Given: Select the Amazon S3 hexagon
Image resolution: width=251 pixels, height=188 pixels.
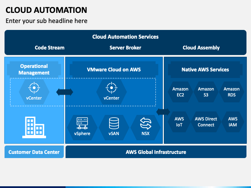Looking at the screenshot, I should 206,92.
